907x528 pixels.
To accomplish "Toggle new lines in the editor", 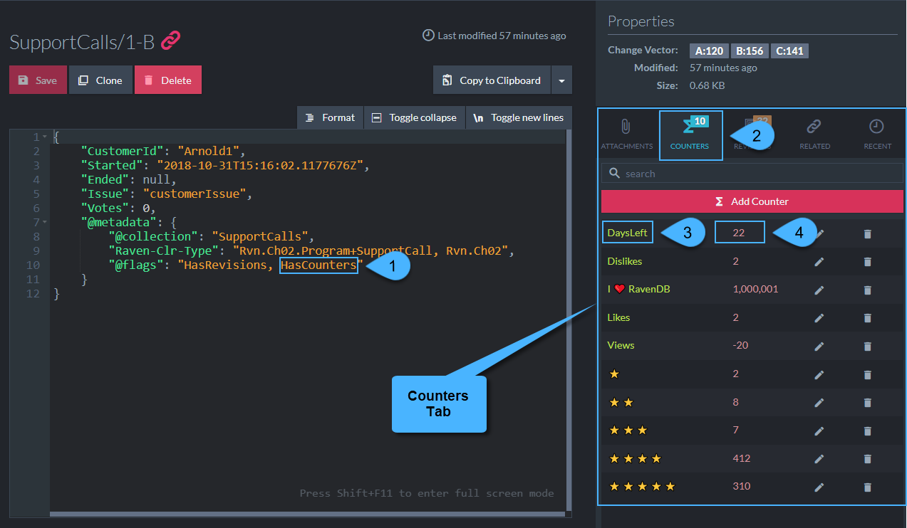I will pos(519,117).
